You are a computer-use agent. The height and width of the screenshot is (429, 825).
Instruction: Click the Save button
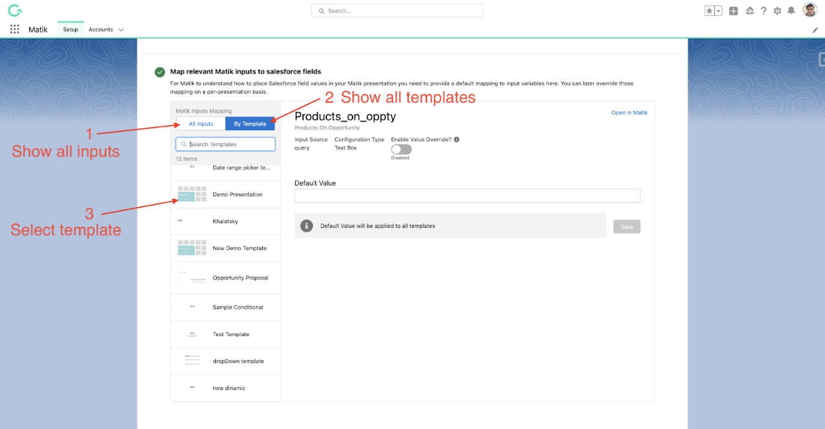coord(627,227)
